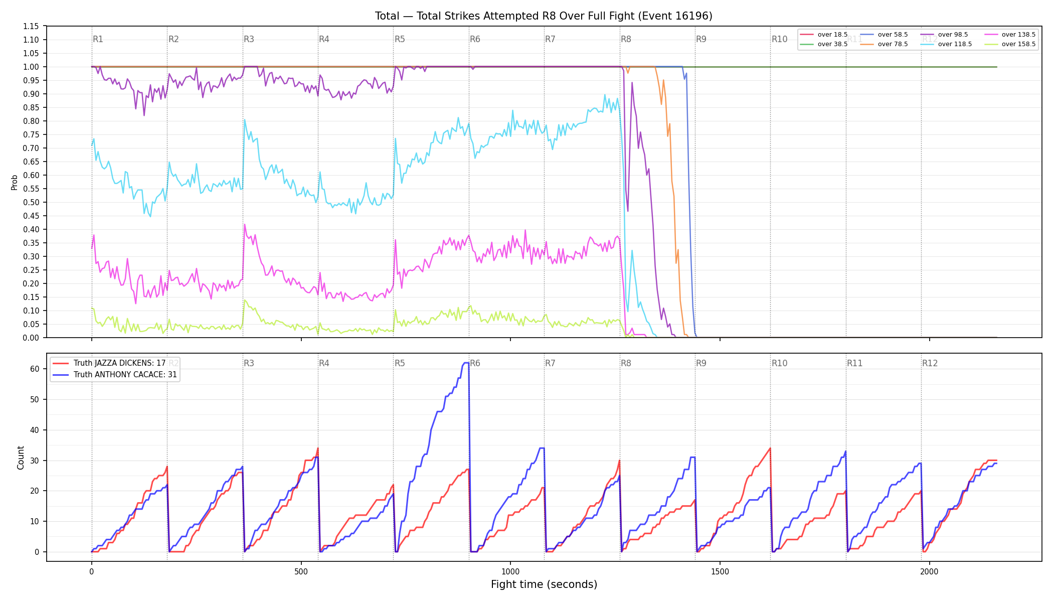Click the "over 138.5" legend label
Screen dimensions: 1053x602
[x=1018, y=35]
